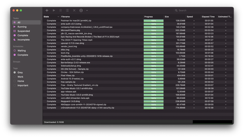Click the pause toolbar icon
The image size is (244, 138).
61,10
